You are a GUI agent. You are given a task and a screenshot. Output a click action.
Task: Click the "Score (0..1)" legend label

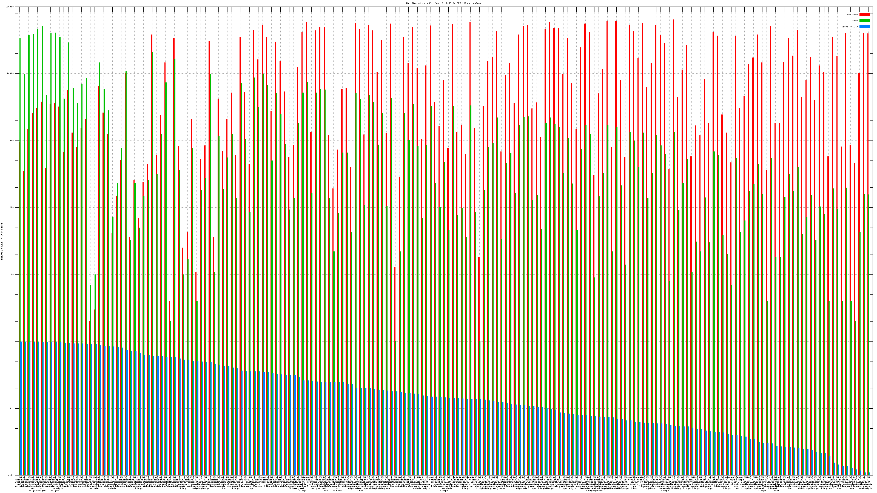(x=849, y=27)
